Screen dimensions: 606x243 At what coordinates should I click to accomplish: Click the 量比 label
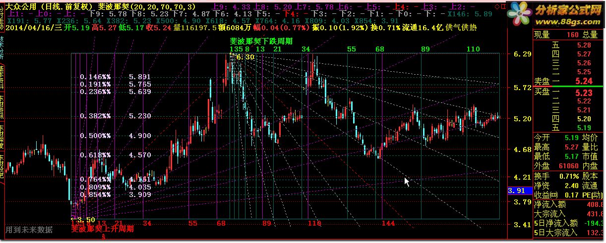click(590, 147)
